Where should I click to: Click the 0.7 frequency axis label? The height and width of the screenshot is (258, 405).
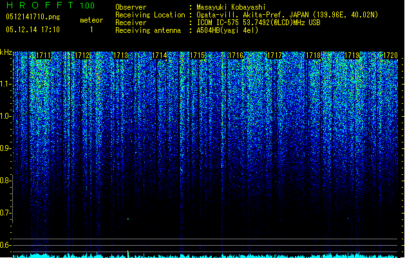[x=5, y=213]
